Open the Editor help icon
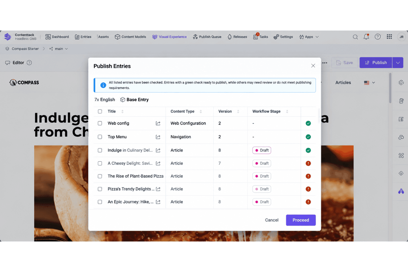The width and height of the screenshot is (408, 272). 29,63
